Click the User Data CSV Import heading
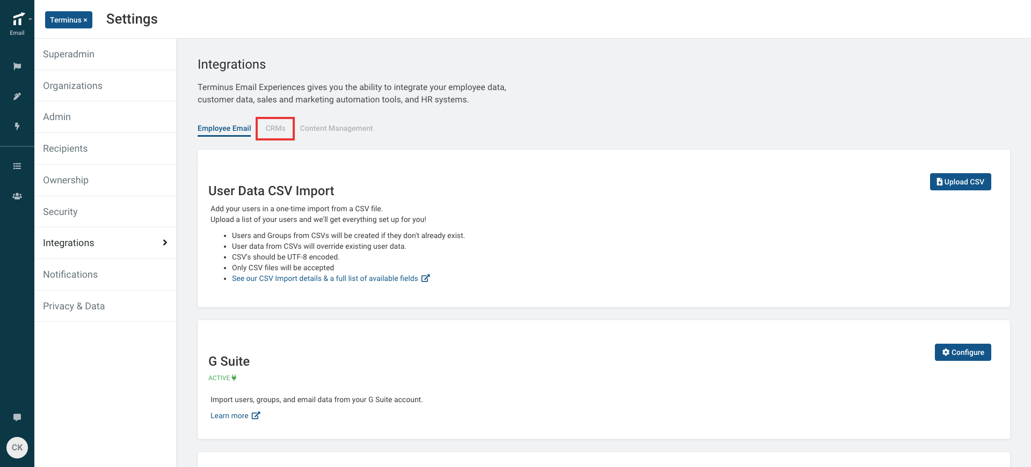 (271, 191)
